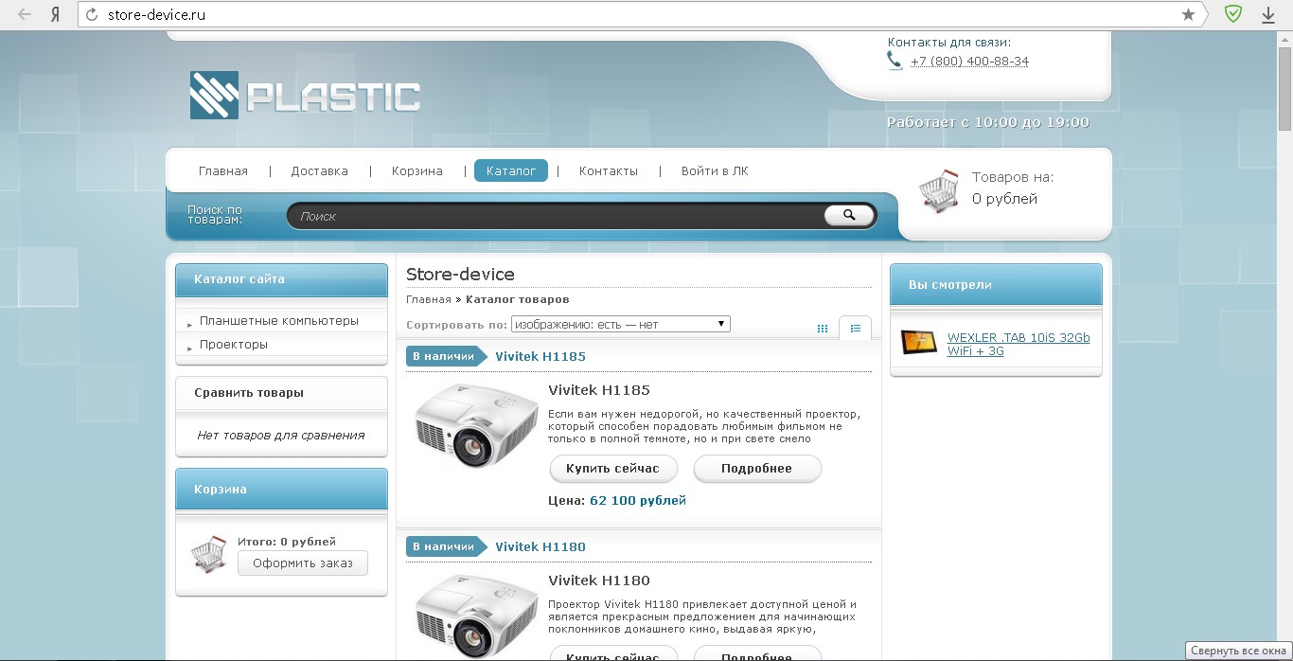
Task: Click Купить сейчас for Vivitek H1185
Action: point(612,468)
